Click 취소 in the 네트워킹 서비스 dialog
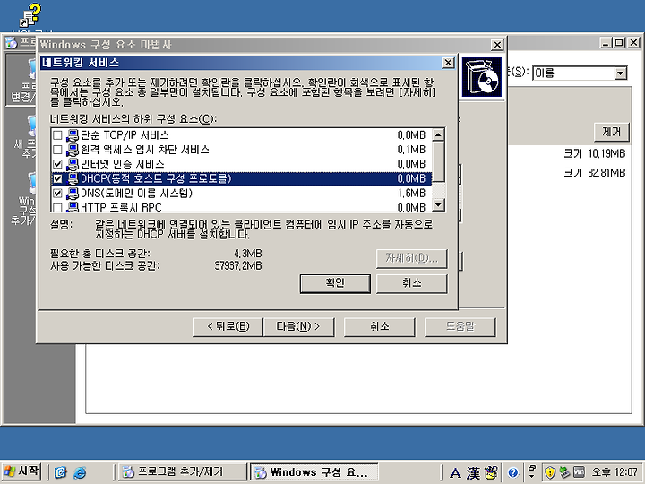Image resolution: width=645 pixels, height=484 pixels. tap(412, 283)
